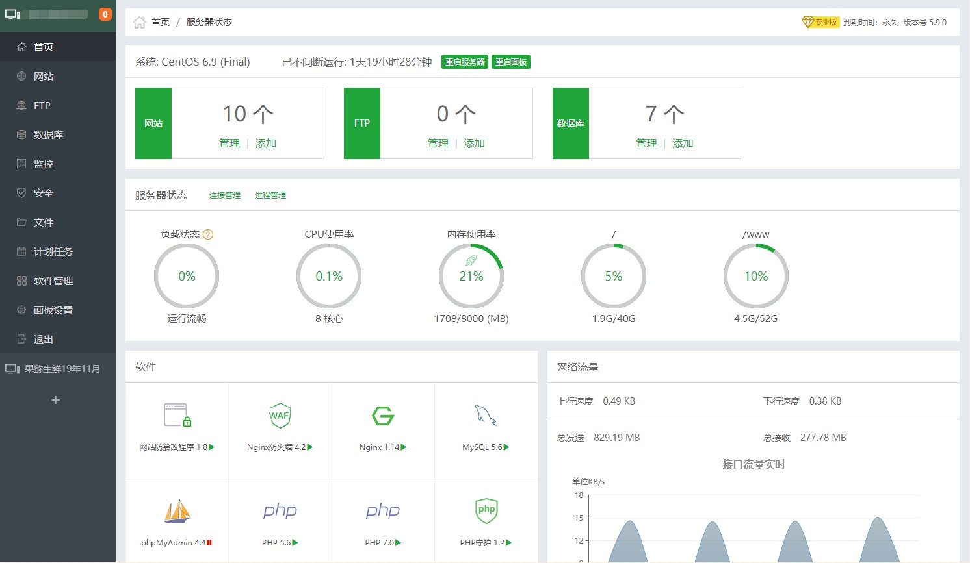Open the PHP守护 1.2 shield icon
This screenshot has height=563, width=970.
(x=486, y=511)
